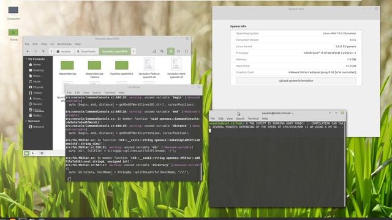This screenshot has height=220, width=392.
Task: Click Linux Mint 19.3 Cinnamon value
Action: click(x=339, y=34)
